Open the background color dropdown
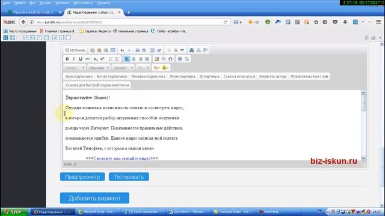Viewport: 385px width, 216px height. (x=165, y=68)
